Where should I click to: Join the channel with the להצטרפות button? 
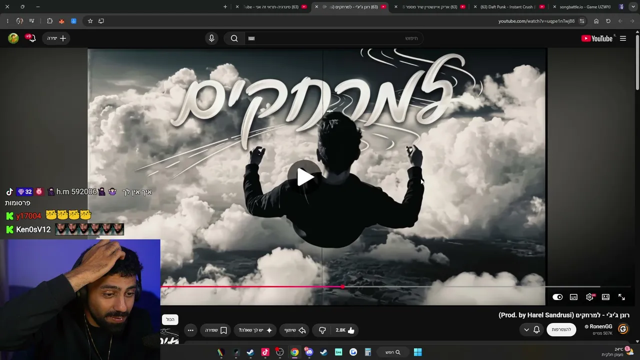pos(561,329)
